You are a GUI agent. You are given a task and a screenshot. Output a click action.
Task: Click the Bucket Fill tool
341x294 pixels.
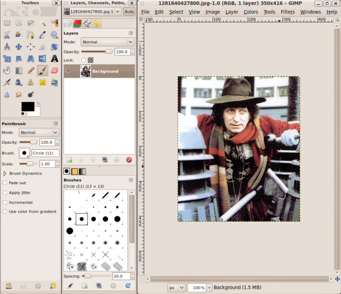pyautogui.click(x=7, y=70)
